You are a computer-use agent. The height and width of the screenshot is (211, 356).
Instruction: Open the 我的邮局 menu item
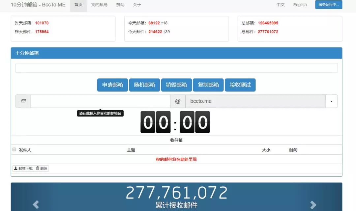pos(99,5)
